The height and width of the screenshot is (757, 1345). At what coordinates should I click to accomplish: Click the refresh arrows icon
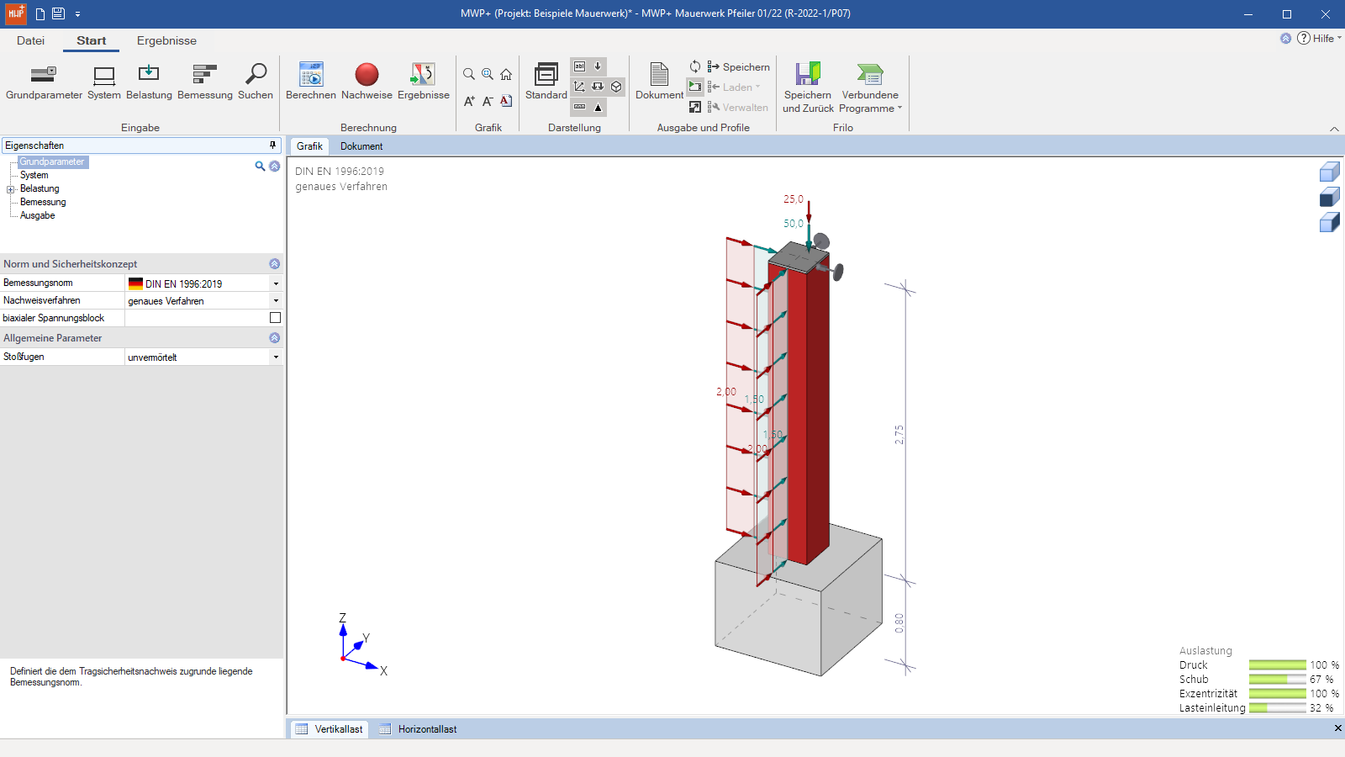(x=695, y=66)
